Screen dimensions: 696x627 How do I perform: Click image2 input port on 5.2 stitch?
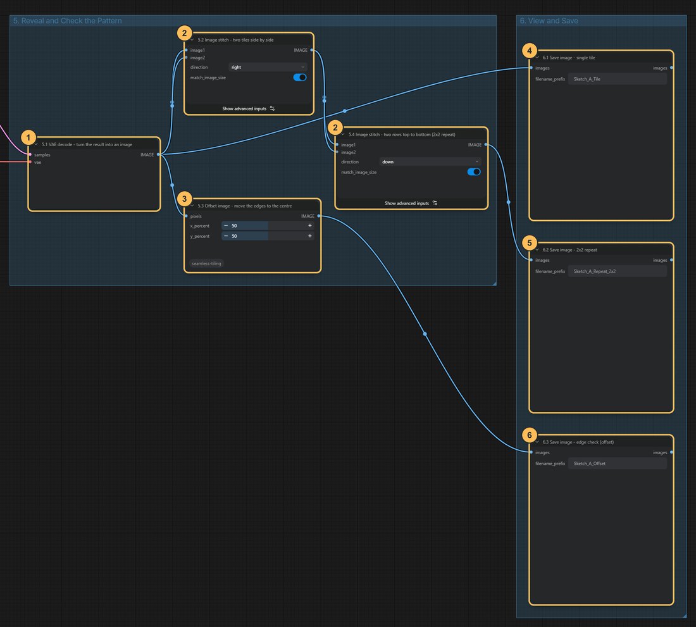(x=186, y=57)
